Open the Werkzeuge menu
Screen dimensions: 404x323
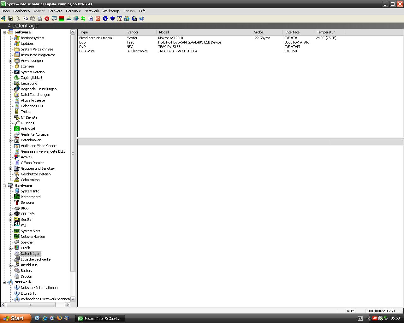click(x=111, y=11)
